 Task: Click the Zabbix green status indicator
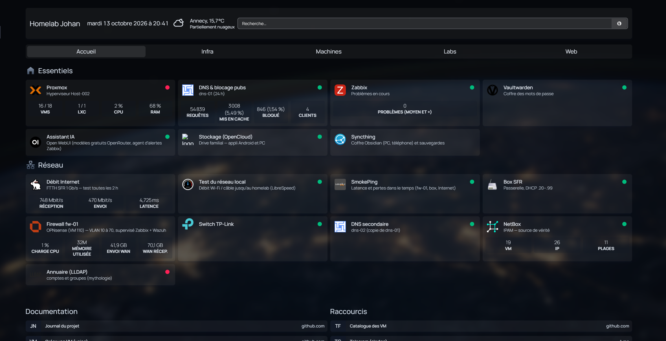point(472,88)
